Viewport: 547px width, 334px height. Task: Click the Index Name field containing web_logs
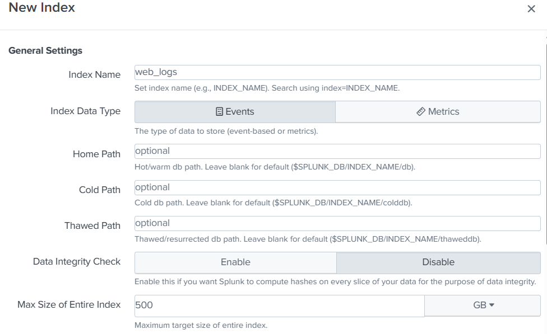(336, 72)
